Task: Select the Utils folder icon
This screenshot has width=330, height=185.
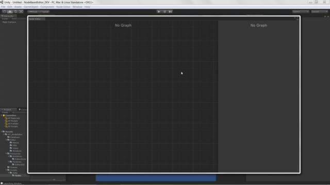Action: point(11,145)
